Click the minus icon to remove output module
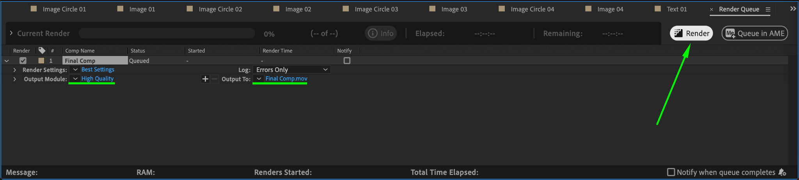Viewport: 799px width, 180px height. tap(215, 79)
